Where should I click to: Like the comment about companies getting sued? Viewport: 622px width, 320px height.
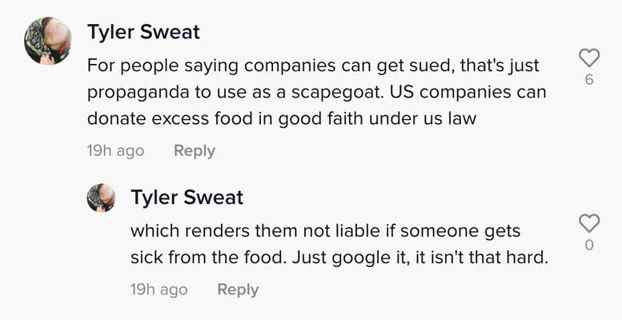click(x=589, y=58)
